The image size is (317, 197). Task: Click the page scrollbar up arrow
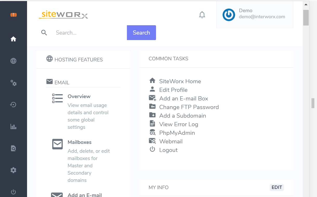306,4
